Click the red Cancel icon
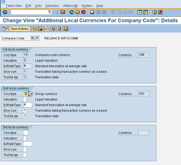This screenshot has width=181, height=165. (84, 12)
